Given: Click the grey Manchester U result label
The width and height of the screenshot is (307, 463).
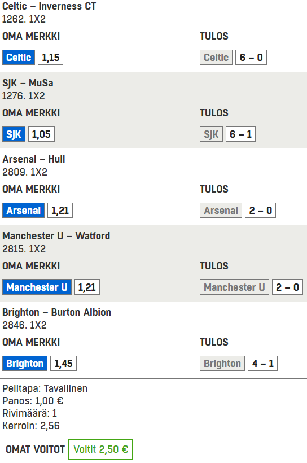Looking at the screenshot, I should pos(234,287).
